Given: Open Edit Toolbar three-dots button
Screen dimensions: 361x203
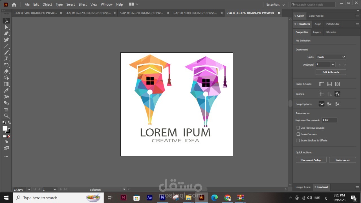Looking at the screenshot, I should (6, 157).
